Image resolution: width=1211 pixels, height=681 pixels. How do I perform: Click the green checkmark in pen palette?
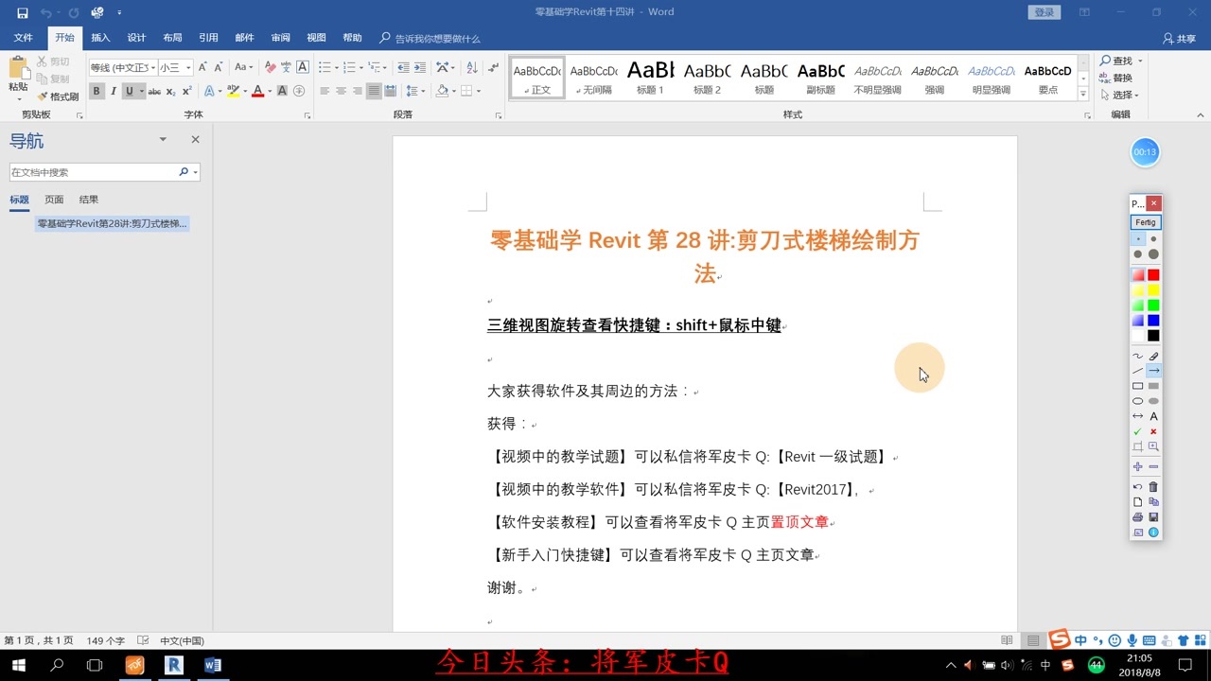(1138, 431)
